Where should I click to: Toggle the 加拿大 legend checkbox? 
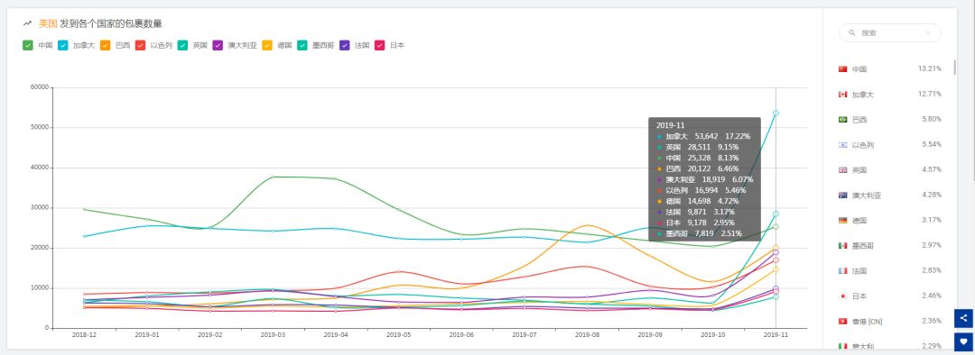tap(63, 45)
